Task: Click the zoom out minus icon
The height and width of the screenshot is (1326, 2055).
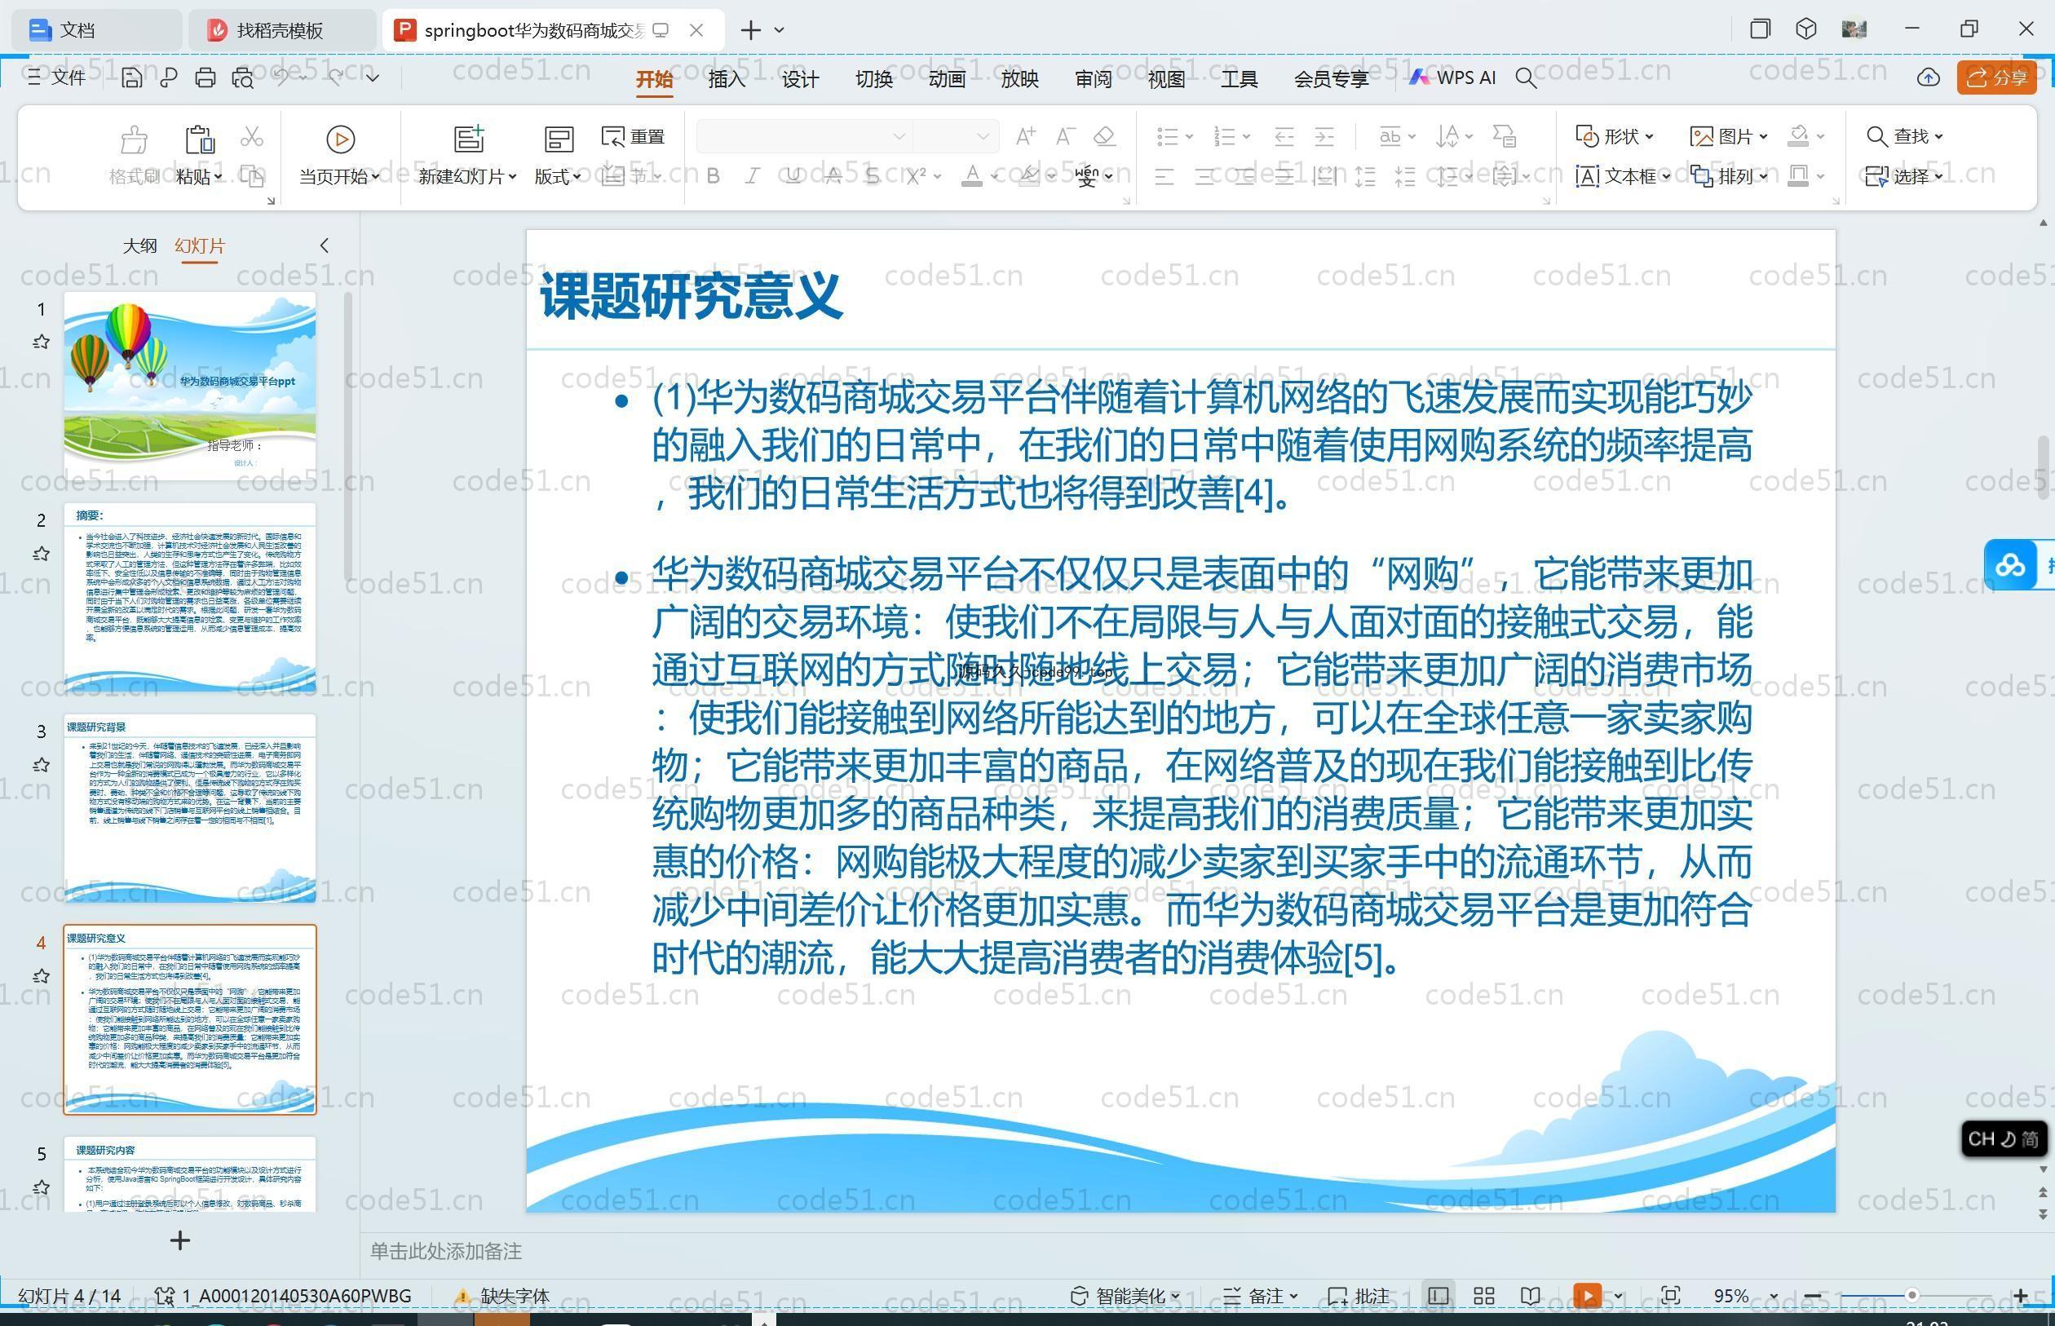Action: point(1812,1296)
